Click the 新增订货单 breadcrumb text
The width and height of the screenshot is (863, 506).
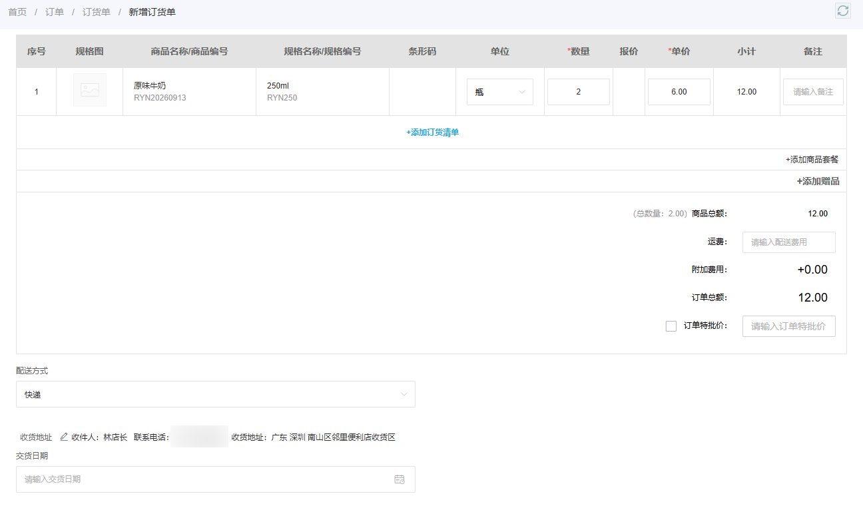tap(152, 12)
